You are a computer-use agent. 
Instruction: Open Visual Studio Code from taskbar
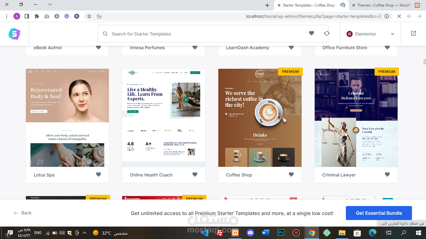click(x=205, y=233)
